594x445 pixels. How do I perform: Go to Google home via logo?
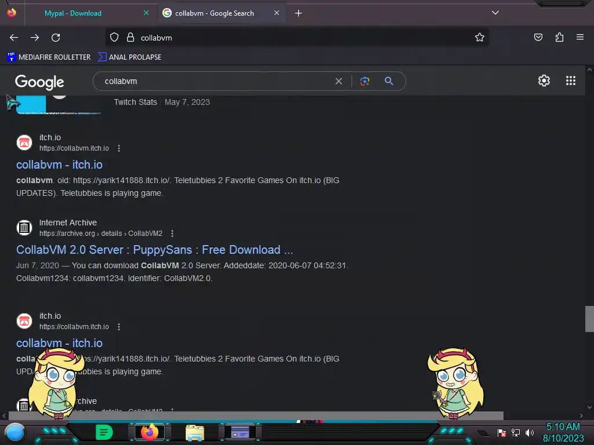(x=39, y=82)
